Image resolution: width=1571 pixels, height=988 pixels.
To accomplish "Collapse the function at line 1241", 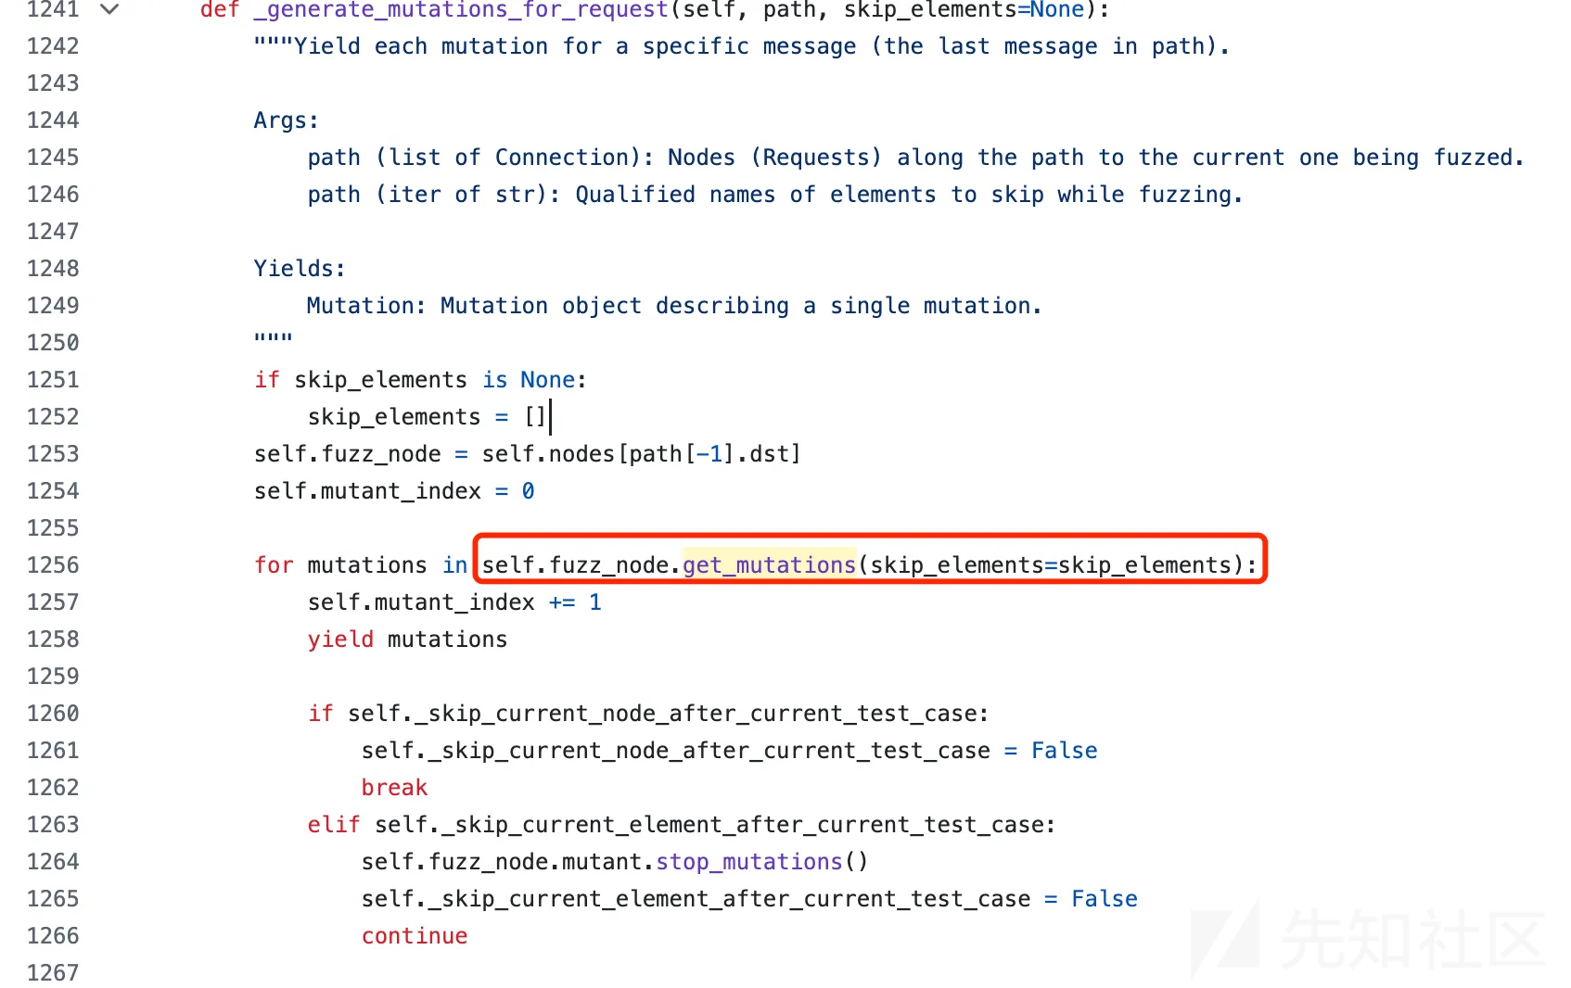I will coord(109,10).
